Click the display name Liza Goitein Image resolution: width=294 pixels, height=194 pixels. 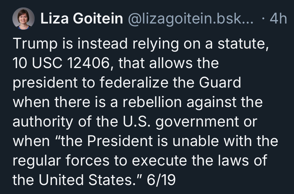click(x=82, y=19)
